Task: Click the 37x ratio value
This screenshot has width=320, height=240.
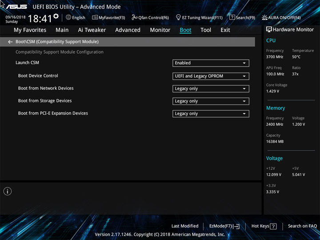Action: tap(295, 74)
